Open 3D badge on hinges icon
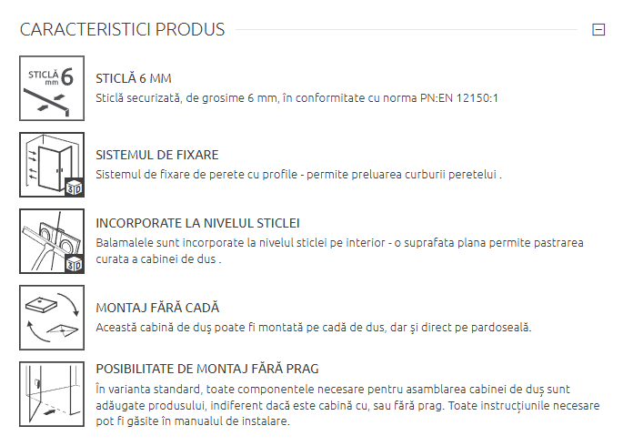The image size is (623, 446). coord(75,265)
